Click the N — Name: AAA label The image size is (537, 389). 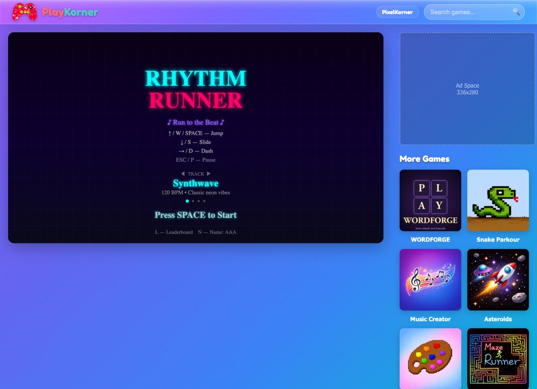[x=217, y=232]
